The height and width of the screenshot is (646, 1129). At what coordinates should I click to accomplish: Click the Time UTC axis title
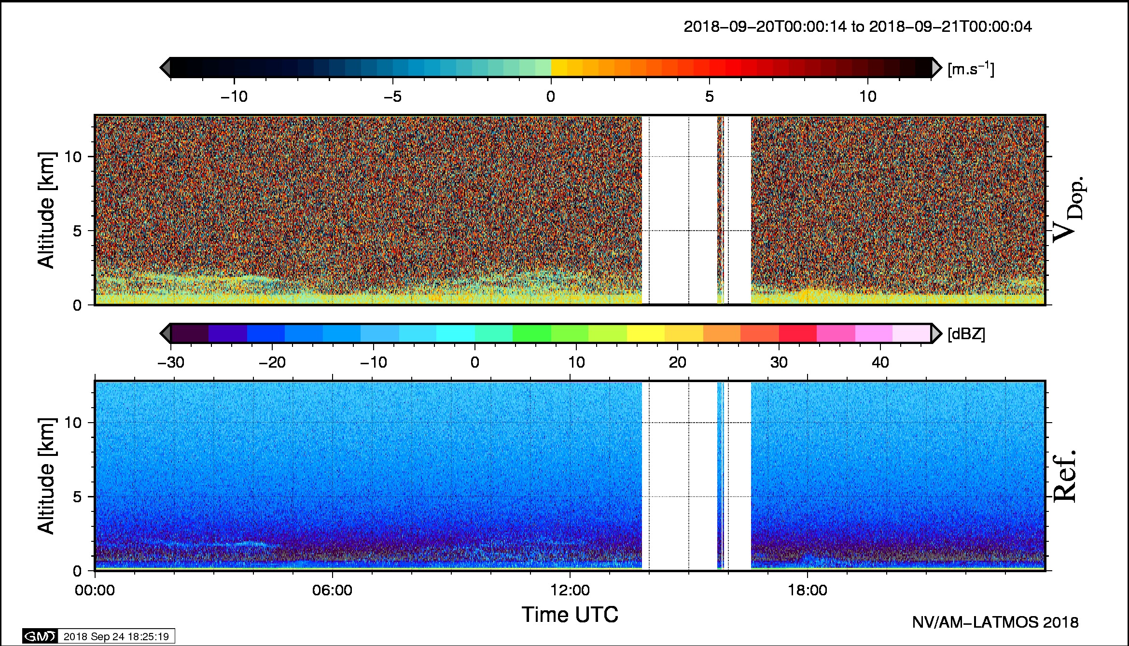[570, 615]
